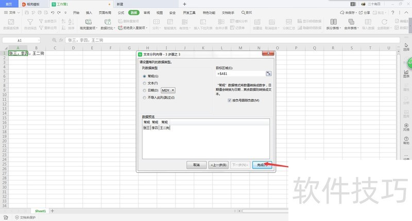
Task: Open 插入下拉列表 tool in ribbon
Action: [x=203, y=24]
